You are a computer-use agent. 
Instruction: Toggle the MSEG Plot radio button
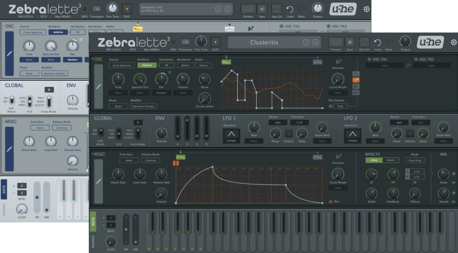coord(331,202)
